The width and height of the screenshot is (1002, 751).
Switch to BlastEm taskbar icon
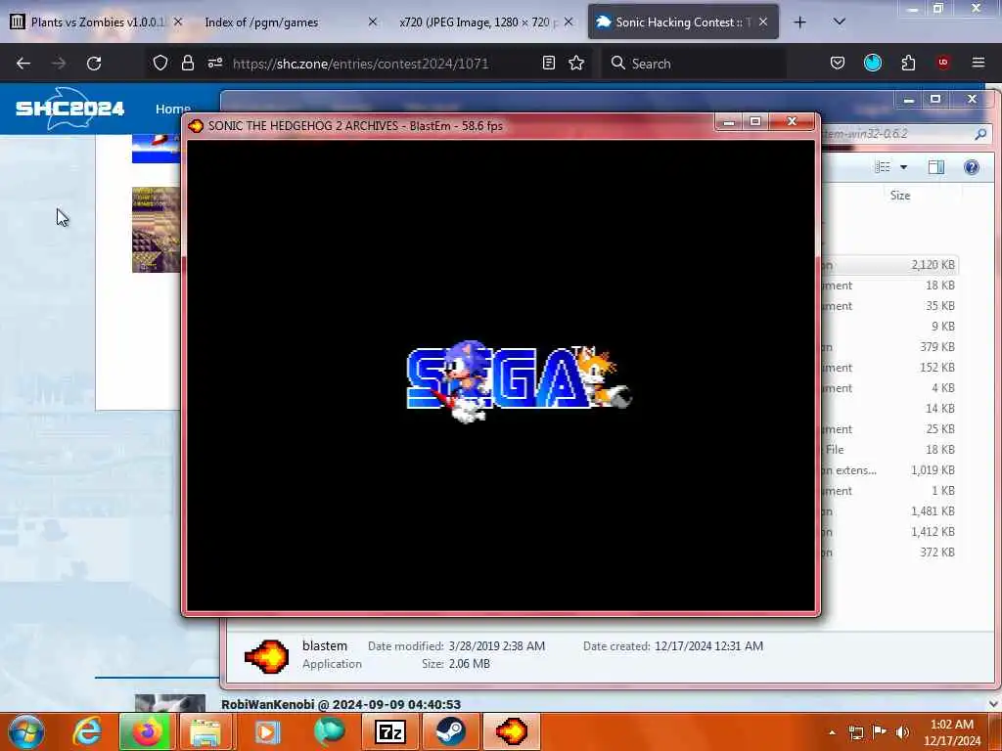(511, 731)
